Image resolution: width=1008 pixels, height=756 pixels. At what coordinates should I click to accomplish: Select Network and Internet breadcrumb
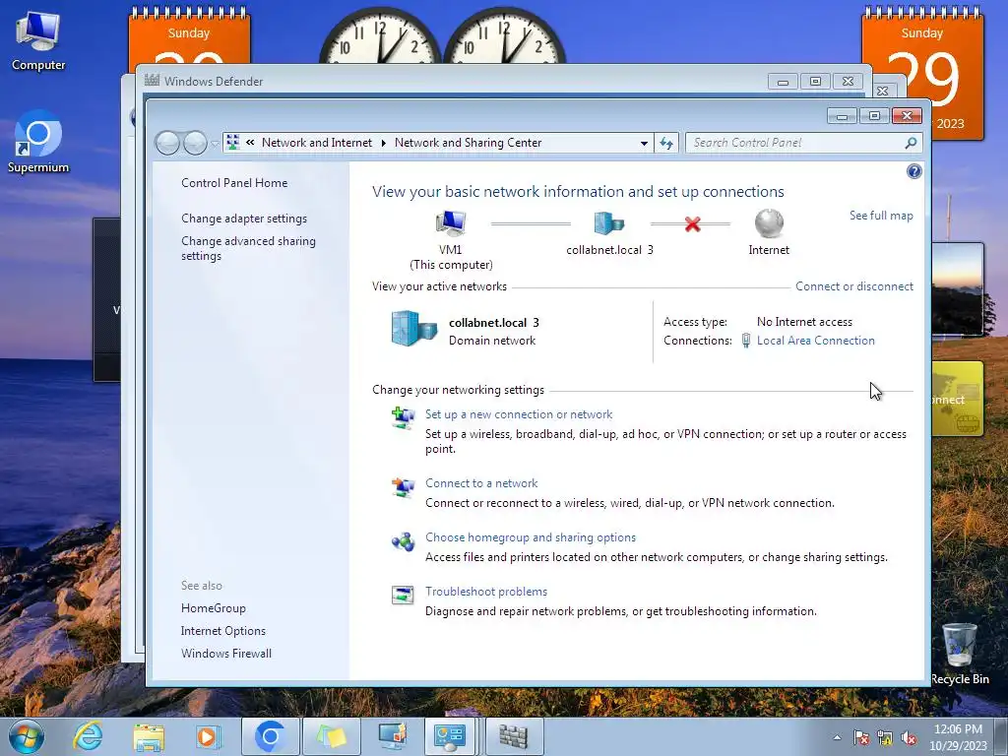316,143
